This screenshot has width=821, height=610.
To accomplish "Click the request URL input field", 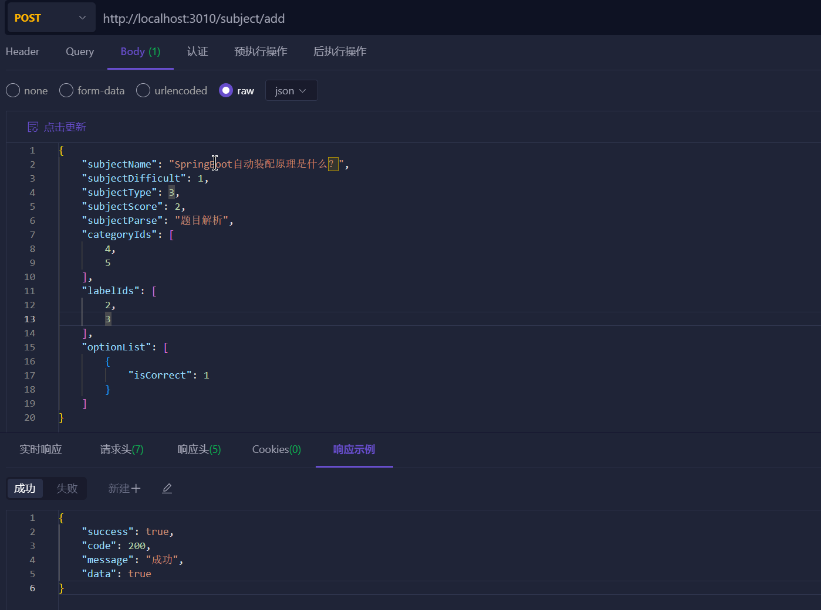I will point(458,18).
